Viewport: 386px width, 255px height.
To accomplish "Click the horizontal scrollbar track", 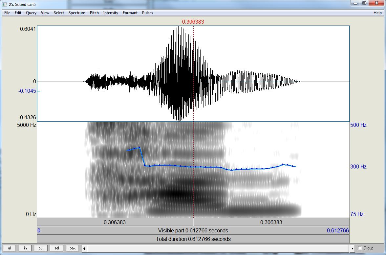I will pos(218,248).
